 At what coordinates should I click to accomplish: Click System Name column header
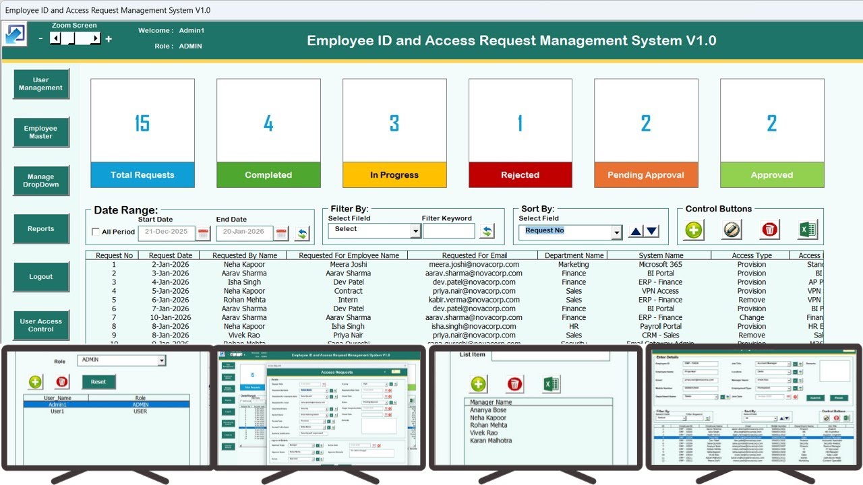(661, 255)
